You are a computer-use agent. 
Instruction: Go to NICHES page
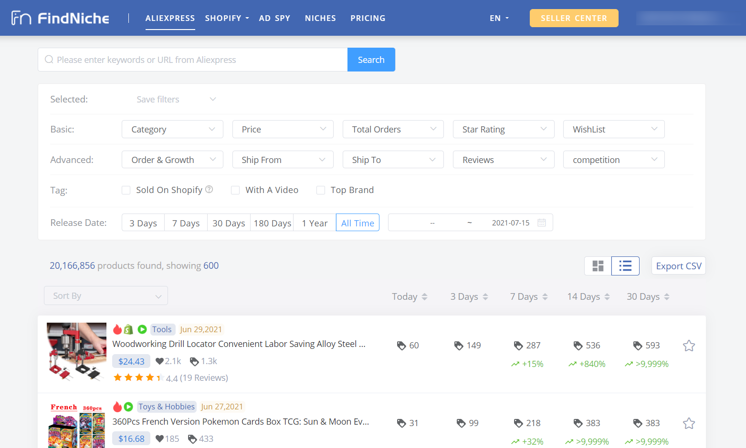[320, 18]
